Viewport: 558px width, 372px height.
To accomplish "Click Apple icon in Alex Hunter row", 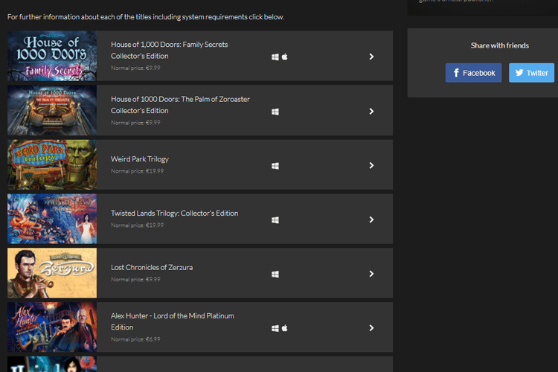I will coord(285,328).
